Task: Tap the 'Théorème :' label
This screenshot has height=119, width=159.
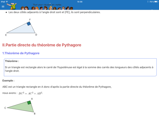Action: click(x=12, y=61)
